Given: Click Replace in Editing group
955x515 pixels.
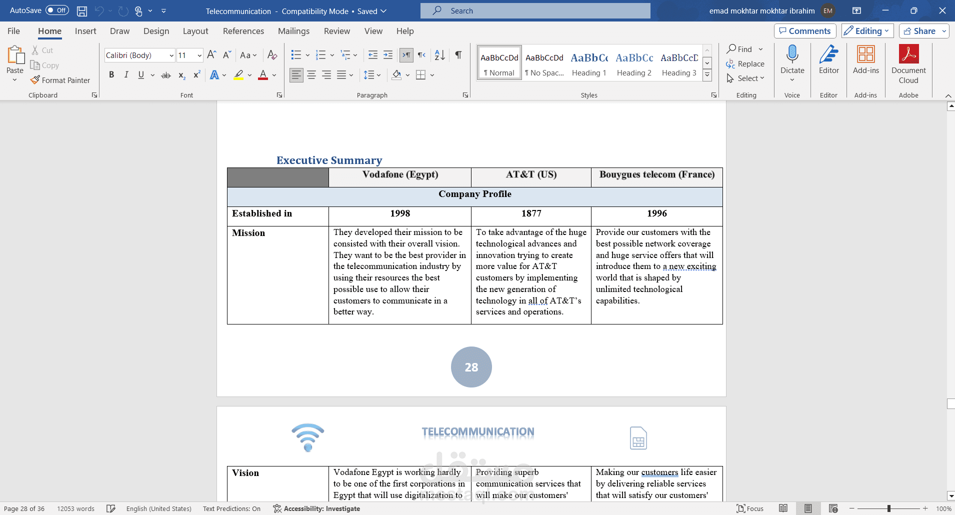Looking at the screenshot, I should click(745, 64).
